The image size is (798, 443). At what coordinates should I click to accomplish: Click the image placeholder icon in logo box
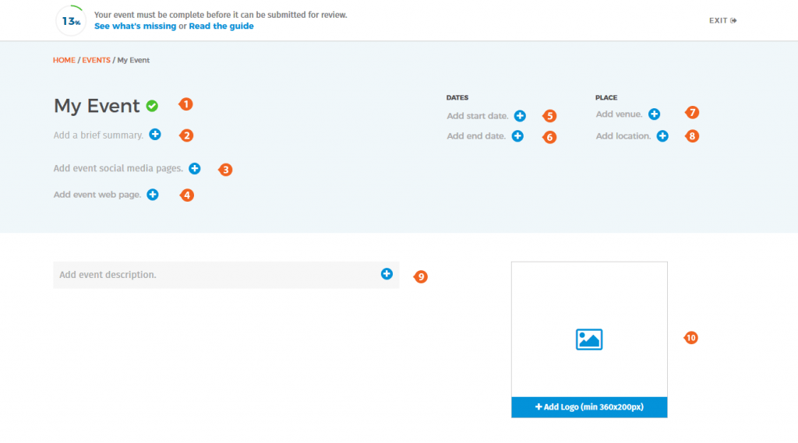coord(589,339)
